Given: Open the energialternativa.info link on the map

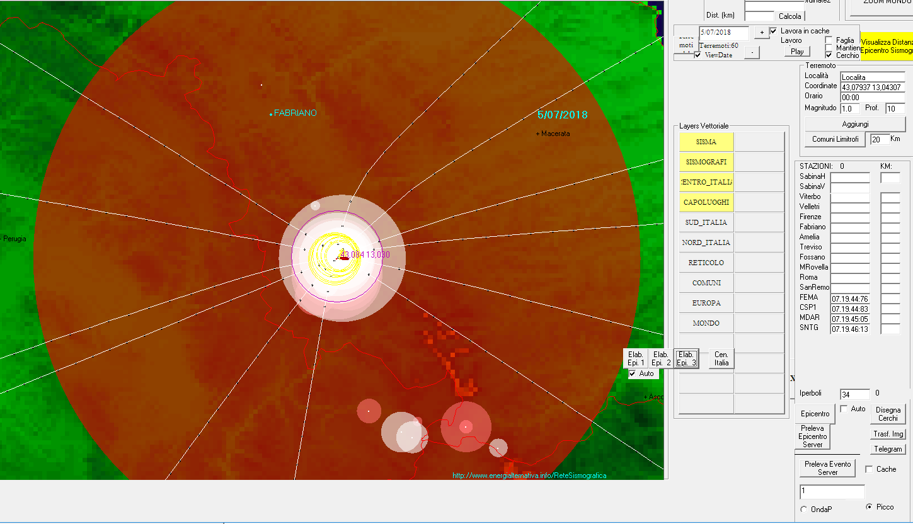Looking at the screenshot, I should click(529, 476).
